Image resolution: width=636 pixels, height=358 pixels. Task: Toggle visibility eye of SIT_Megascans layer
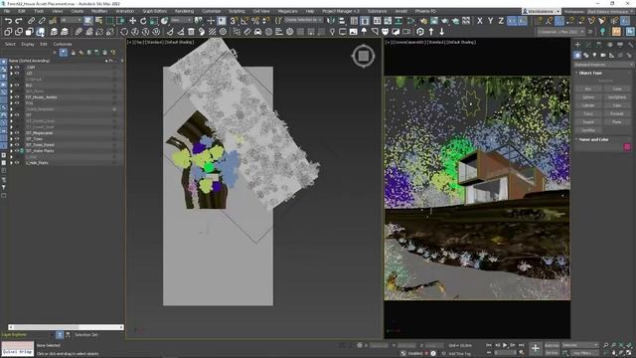(x=17, y=133)
